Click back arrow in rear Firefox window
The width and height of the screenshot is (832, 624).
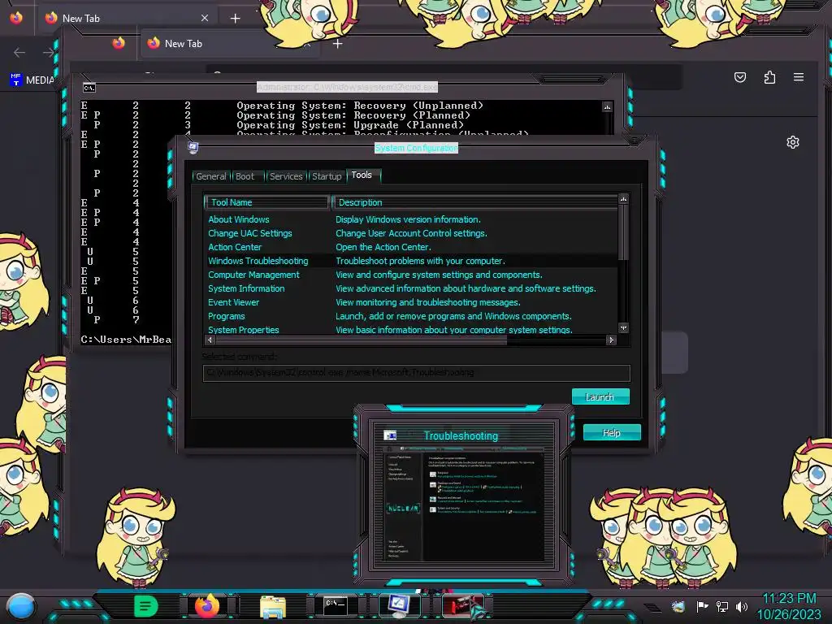coord(19,52)
